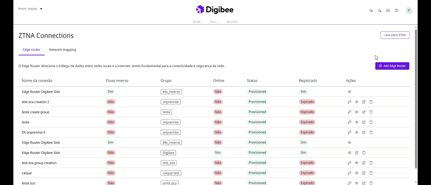Click the Status column header
This screenshot has width=431, height=185.
252,81
